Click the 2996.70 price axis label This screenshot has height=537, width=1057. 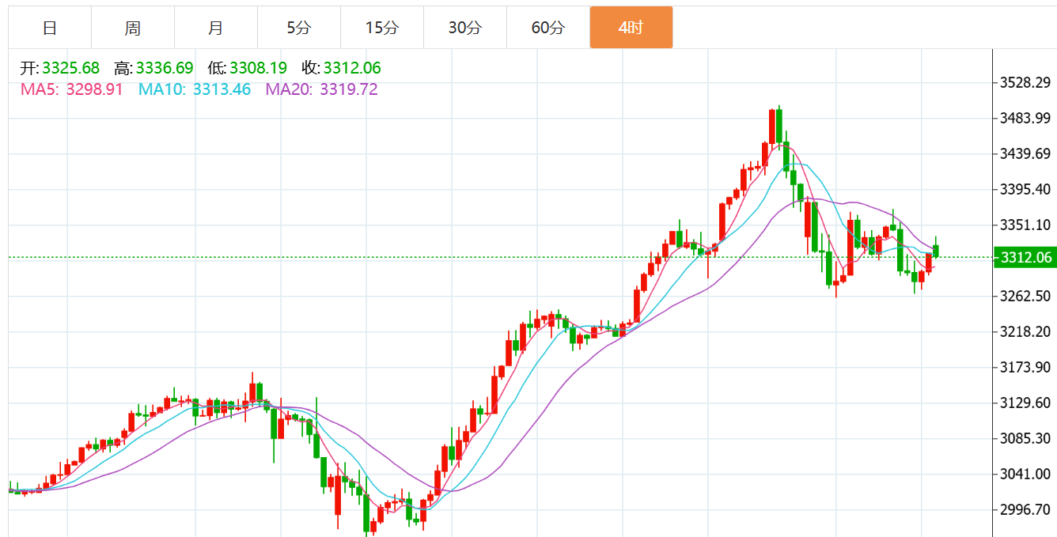(x=1025, y=509)
